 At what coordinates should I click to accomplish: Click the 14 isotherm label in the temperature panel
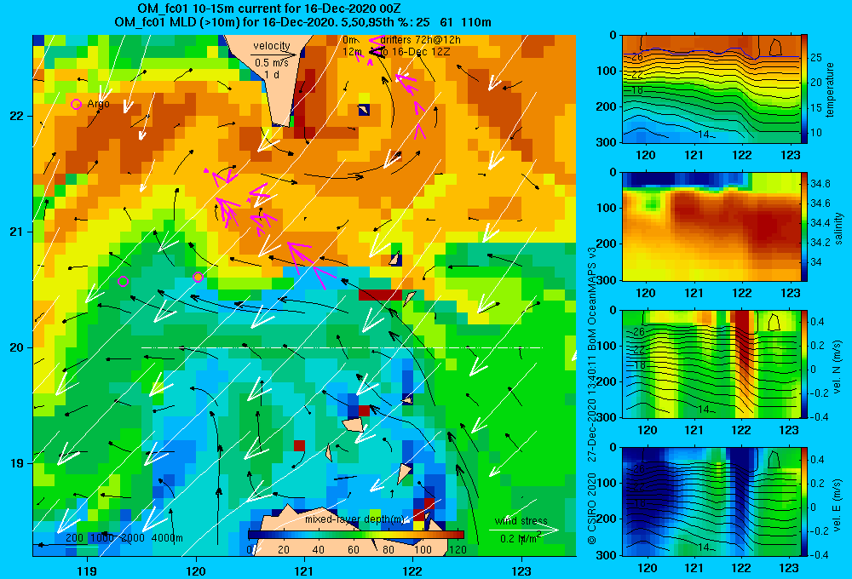(x=705, y=134)
